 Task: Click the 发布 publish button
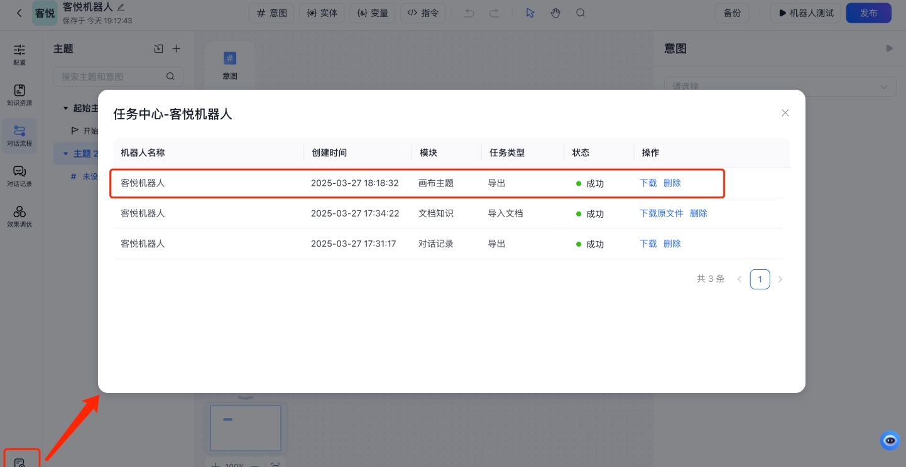[868, 13]
